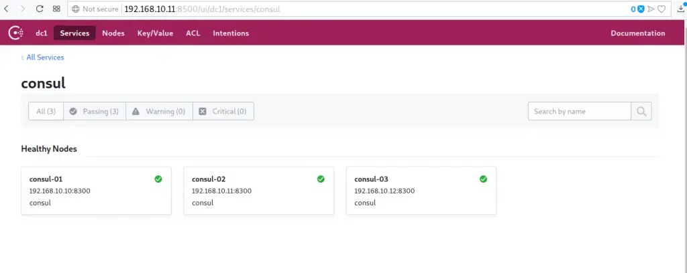The width and height of the screenshot is (687, 273).
Task: Click the Consul logo icon
Action: [16, 33]
